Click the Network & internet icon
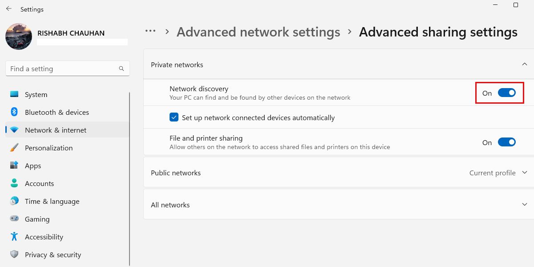Viewport: 534px width, 267px height. tap(13, 130)
